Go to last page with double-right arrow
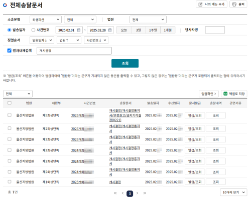251x198 pixels. coord(145,193)
